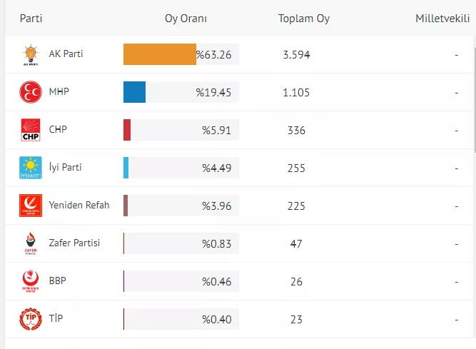This screenshot has height=349, width=476.
Task: Select the Zafer Partisi logo
Action: coord(30,244)
